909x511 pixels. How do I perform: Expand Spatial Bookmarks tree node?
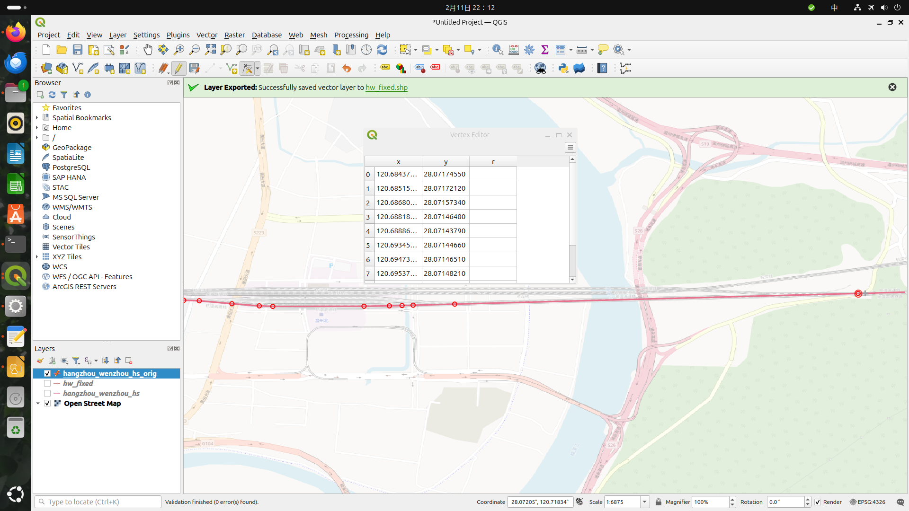pos(37,118)
